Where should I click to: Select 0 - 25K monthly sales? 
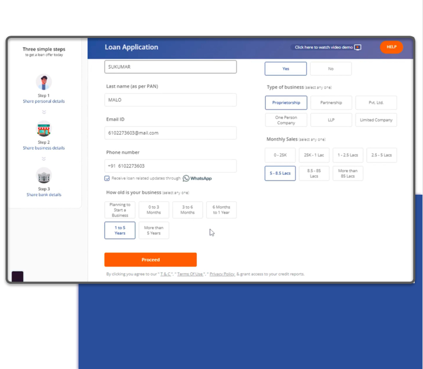[x=280, y=155]
